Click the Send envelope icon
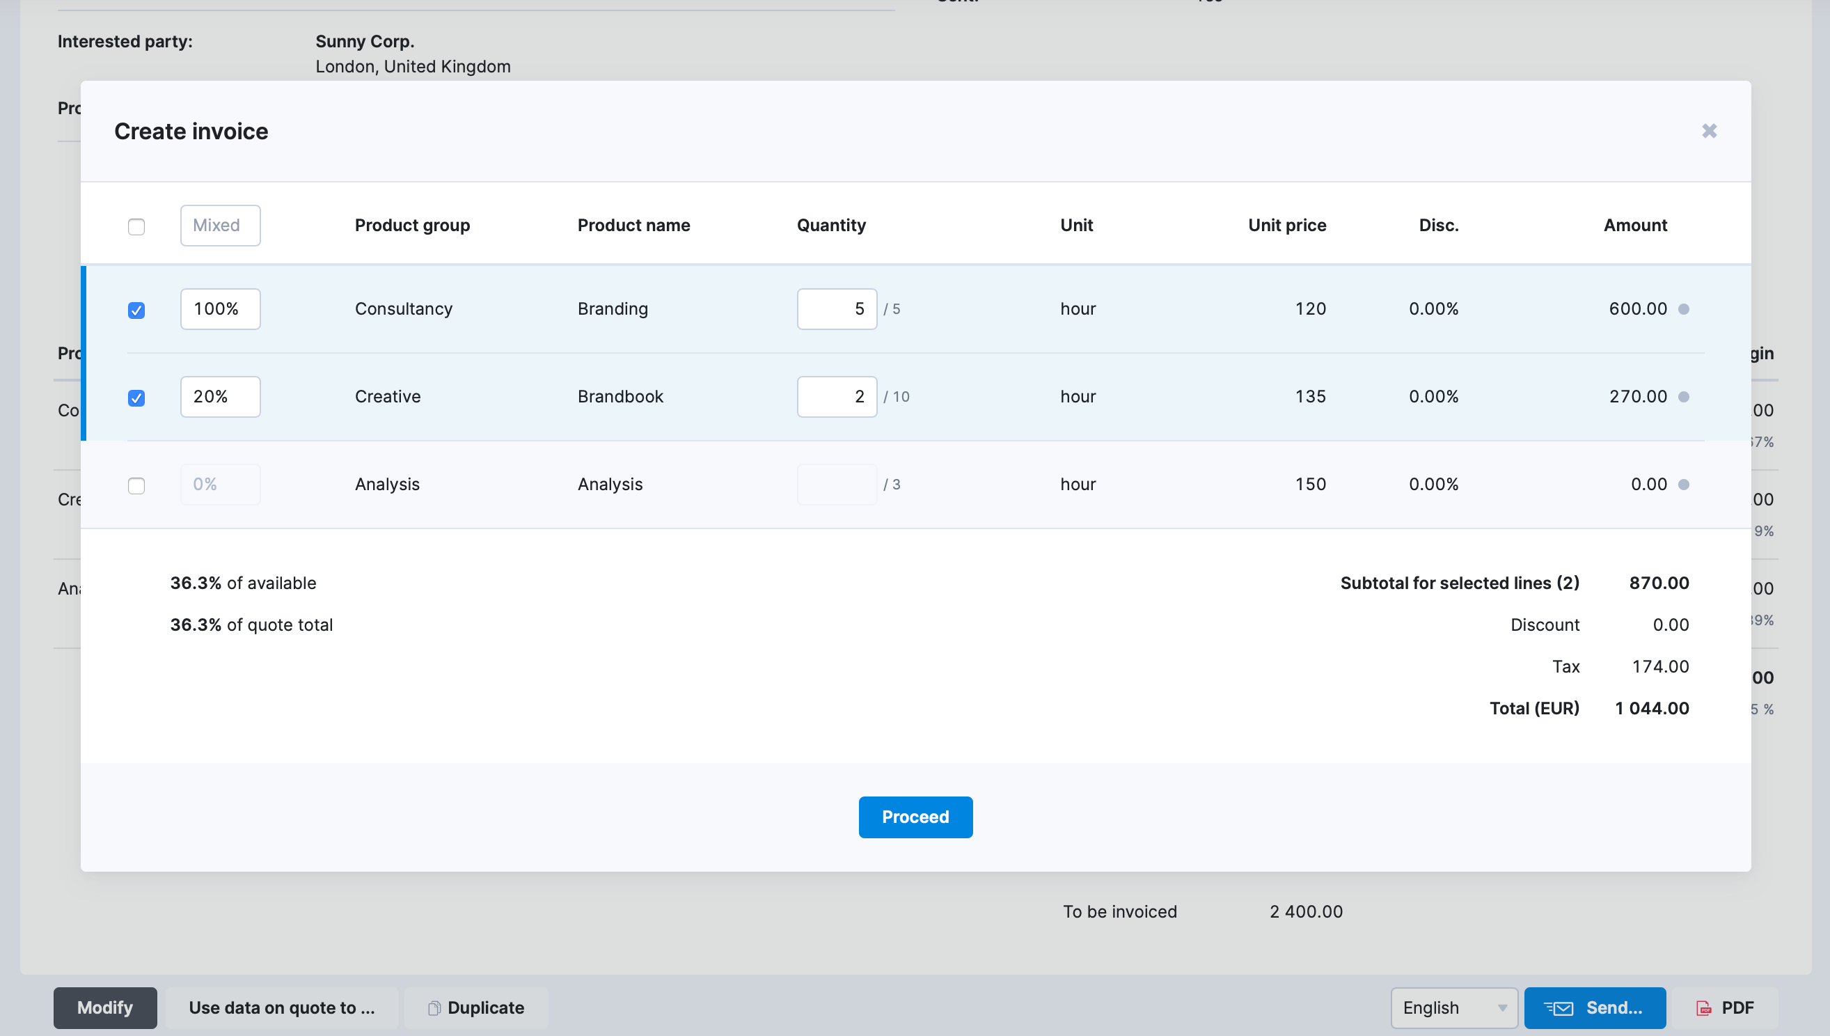This screenshot has height=1036, width=1830. click(1560, 1007)
